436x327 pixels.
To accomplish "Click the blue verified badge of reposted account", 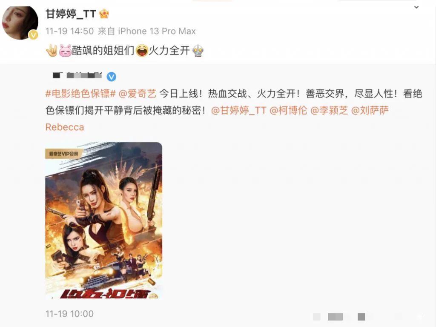I will click(x=112, y=77).
